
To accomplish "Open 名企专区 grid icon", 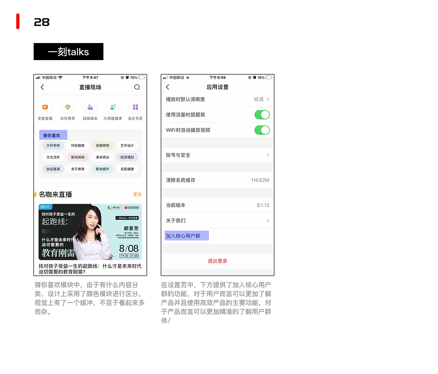I will pos(135,107).
